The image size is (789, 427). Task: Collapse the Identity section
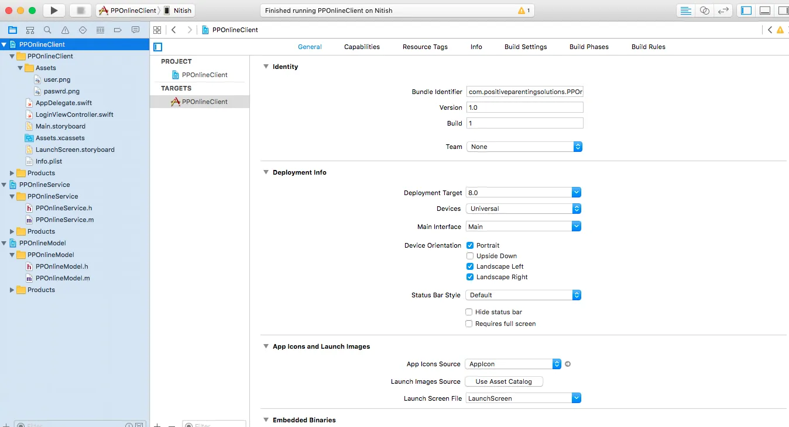266,67
